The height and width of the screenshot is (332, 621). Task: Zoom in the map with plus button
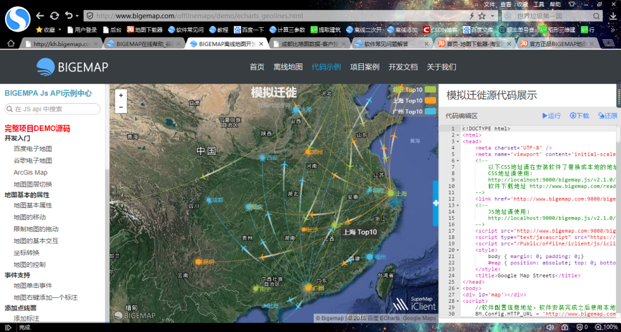coord(121,96)
